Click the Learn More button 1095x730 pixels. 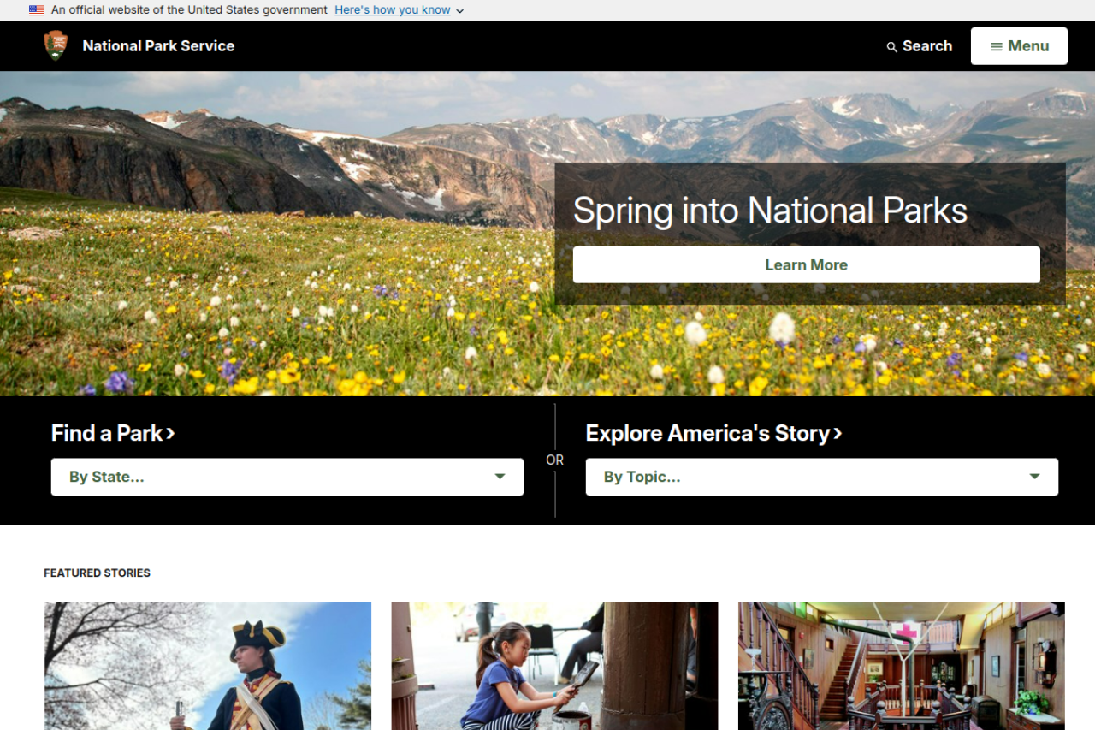point(807,265)
